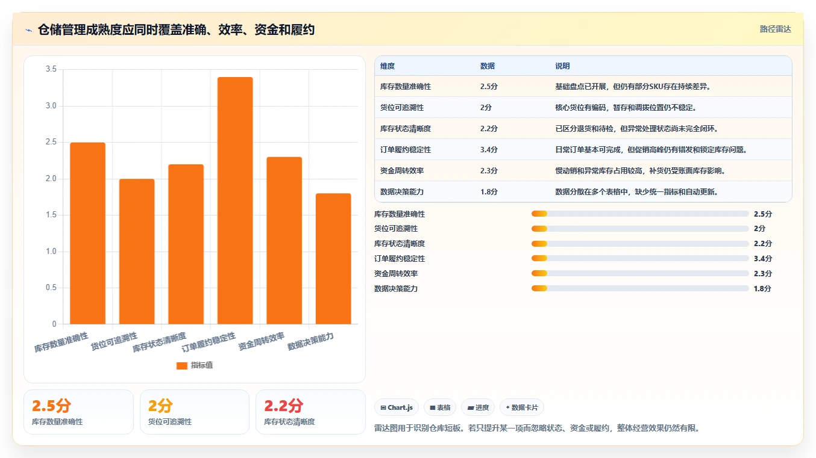Click the 库存状态清晰度 progress bar
This screenshot has height=458, width=816.
click(x=640, y=244)
